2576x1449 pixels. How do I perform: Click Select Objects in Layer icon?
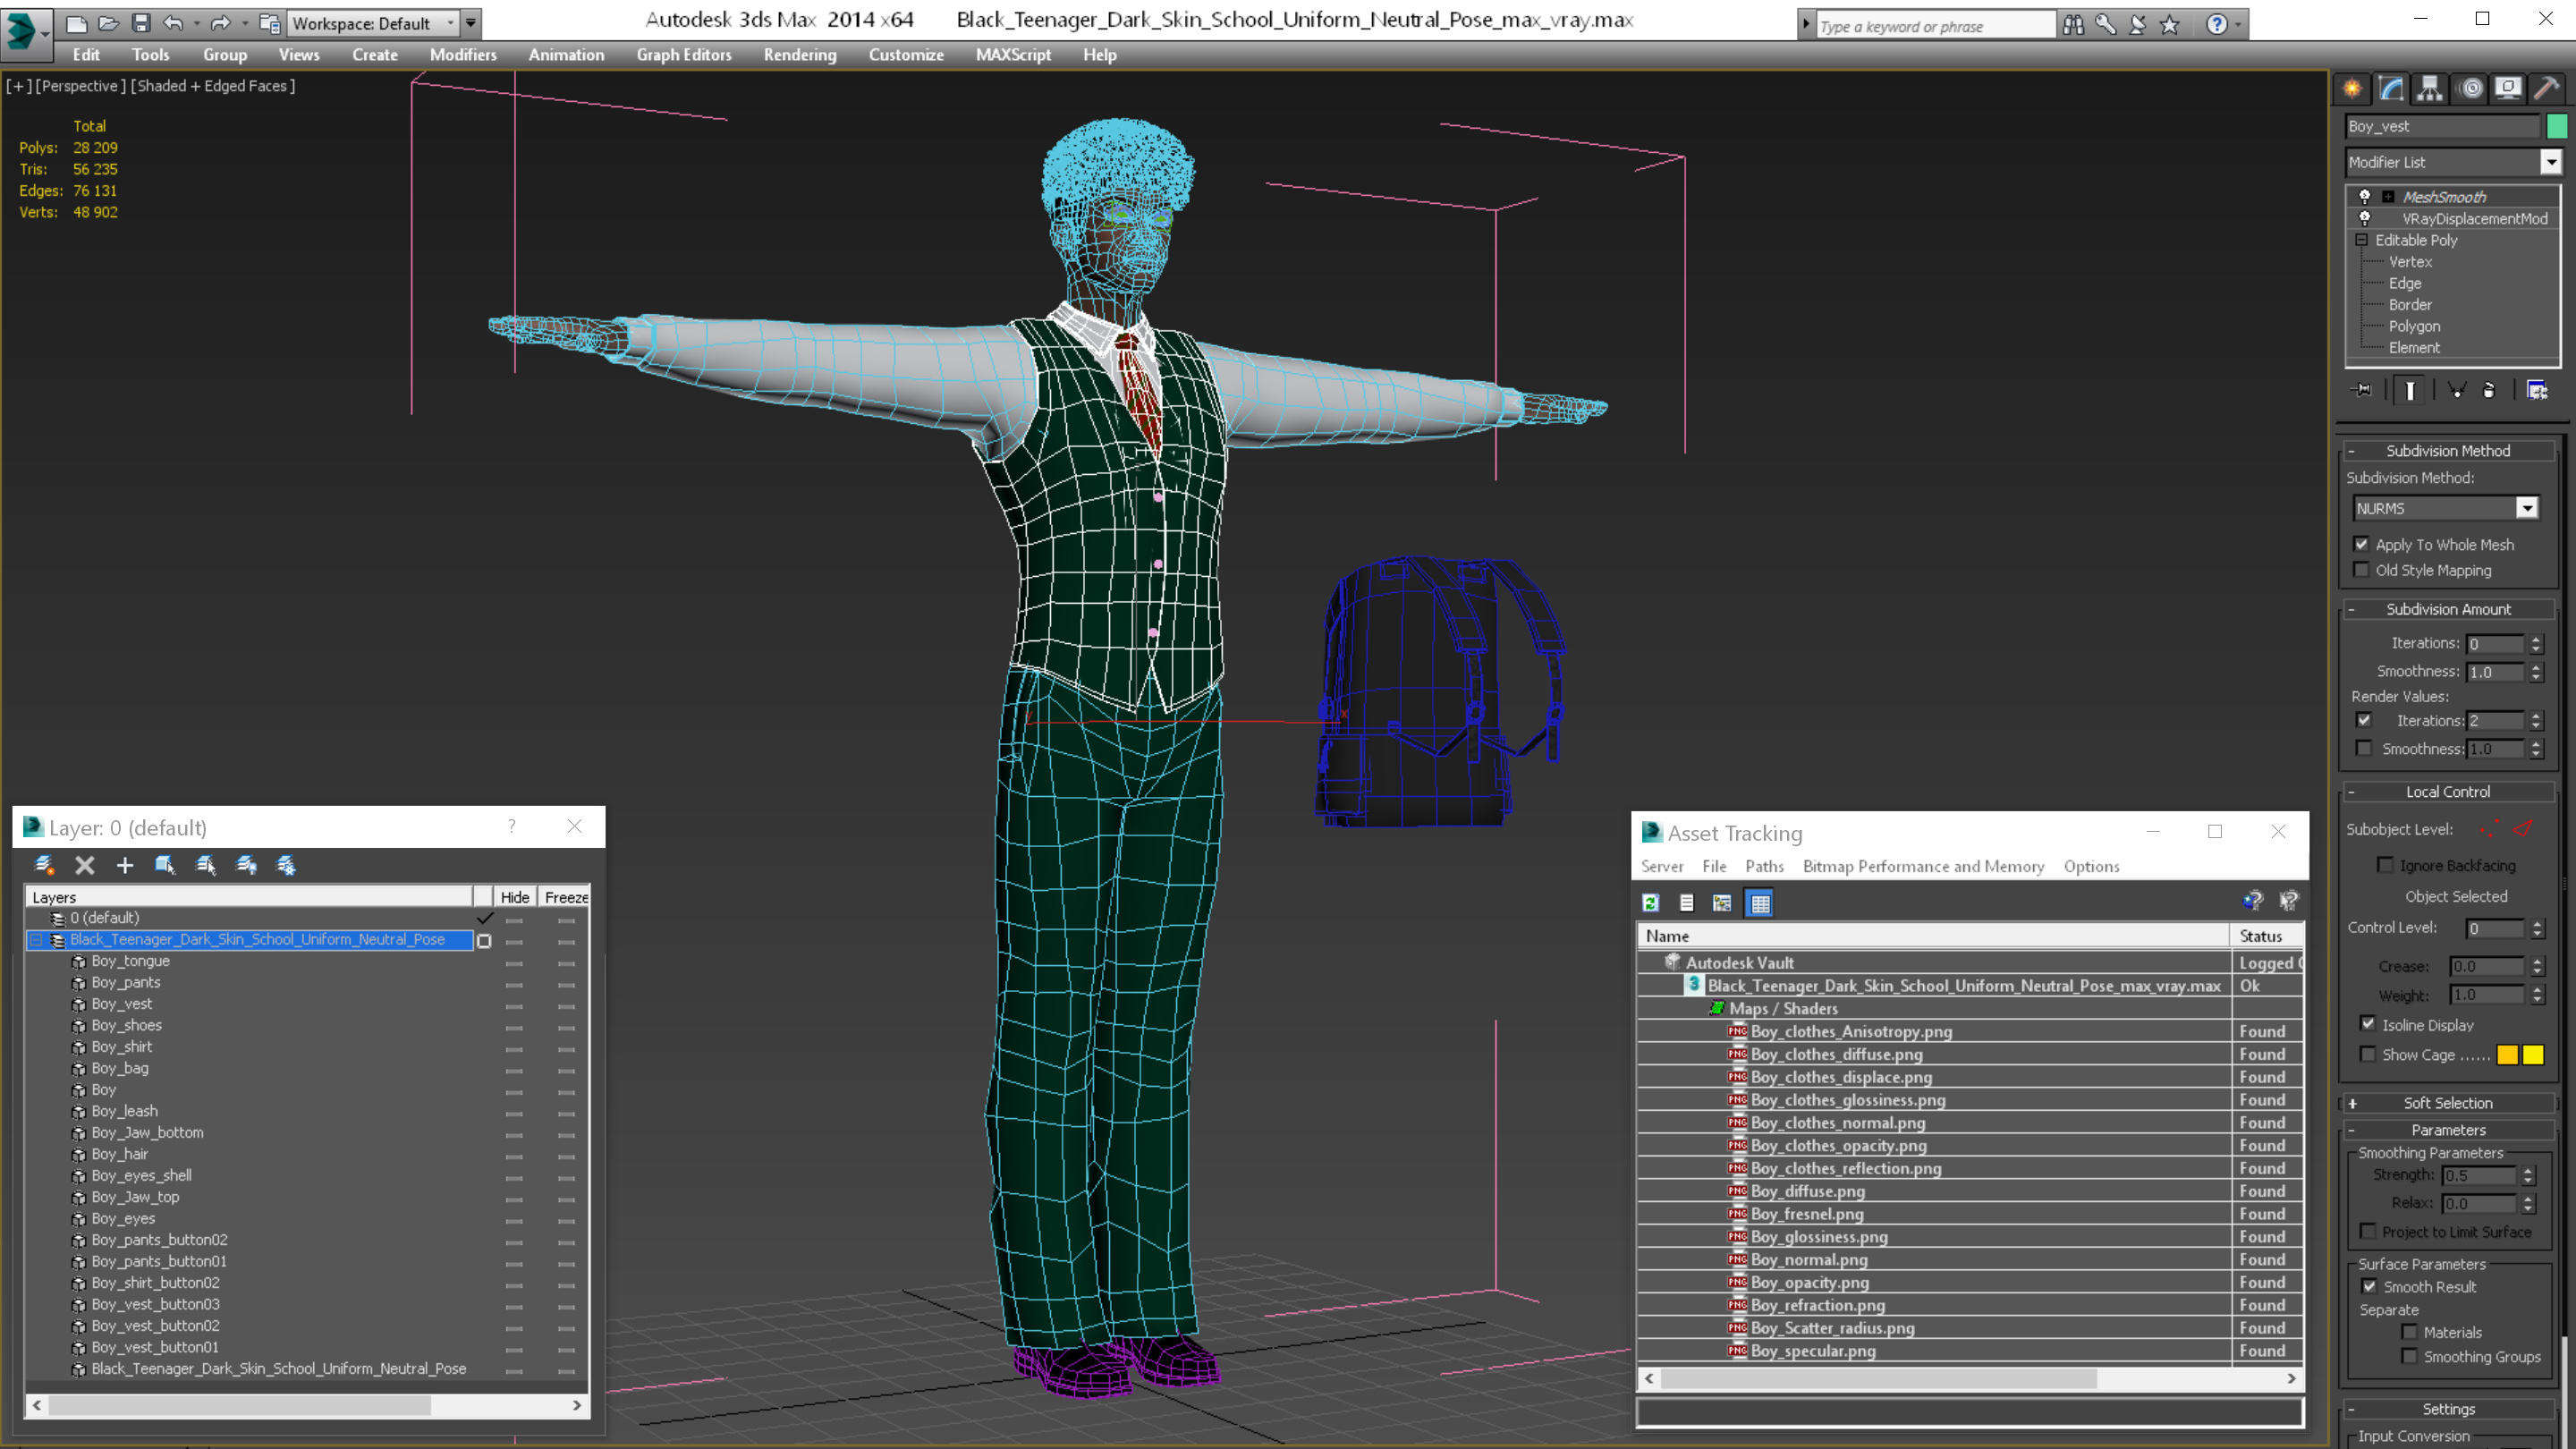(165, 865)
